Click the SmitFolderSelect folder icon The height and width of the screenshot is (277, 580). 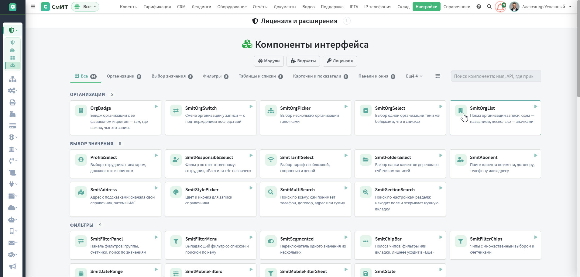366,160
